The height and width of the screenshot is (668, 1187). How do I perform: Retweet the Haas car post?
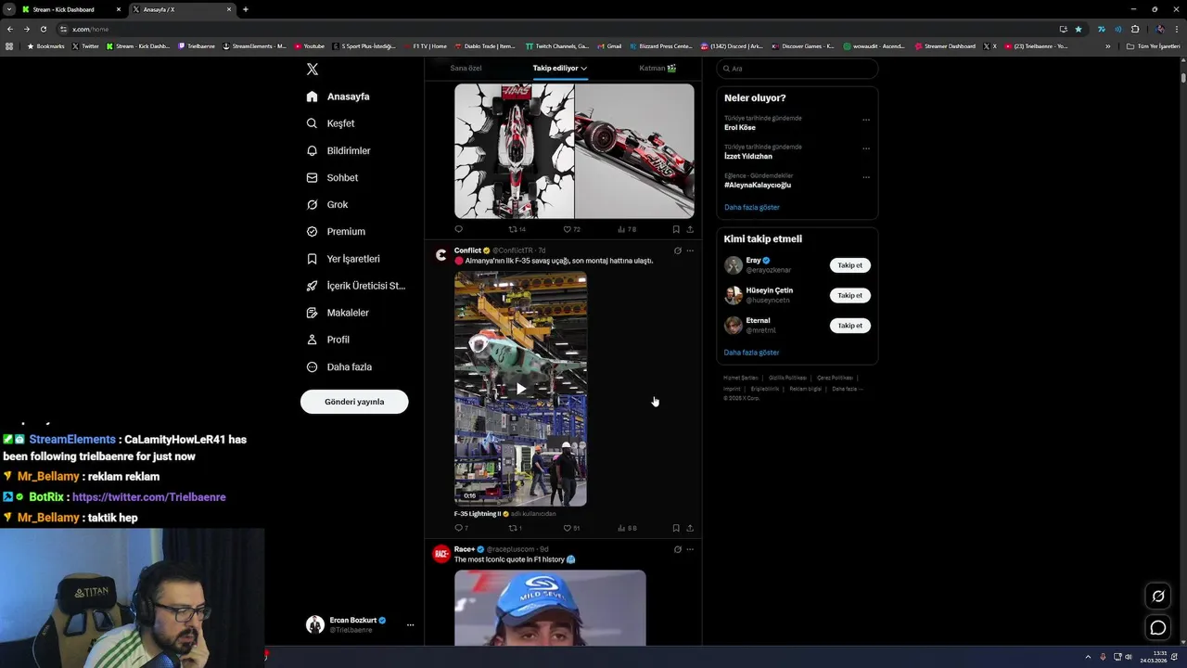[517, 229]
